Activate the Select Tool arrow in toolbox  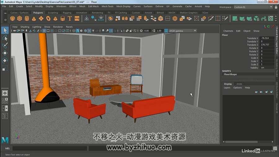coord(5,30)
